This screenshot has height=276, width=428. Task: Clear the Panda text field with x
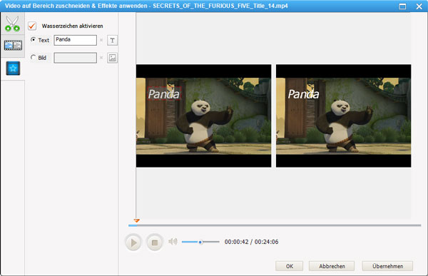(101, 40)
